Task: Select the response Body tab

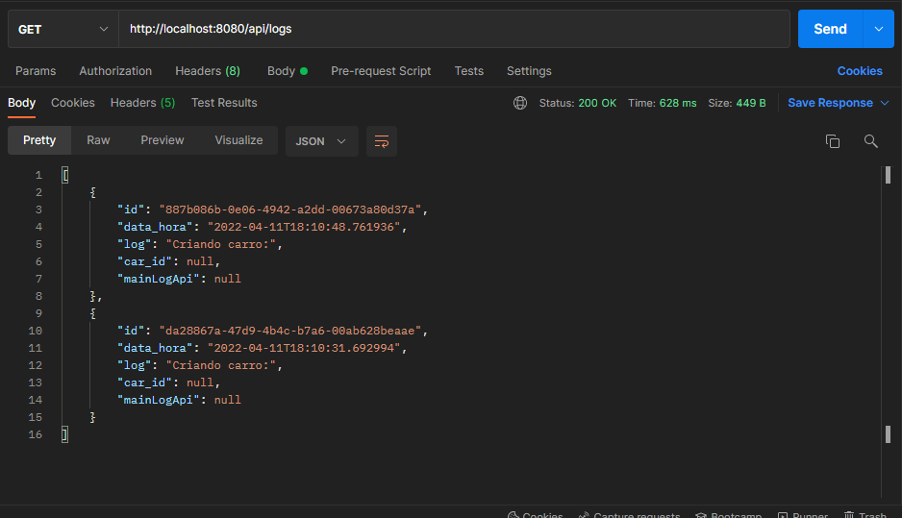Action: point(22,103)
